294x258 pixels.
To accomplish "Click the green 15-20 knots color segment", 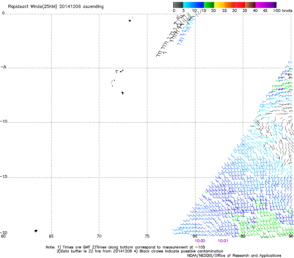I will [209, 5].
